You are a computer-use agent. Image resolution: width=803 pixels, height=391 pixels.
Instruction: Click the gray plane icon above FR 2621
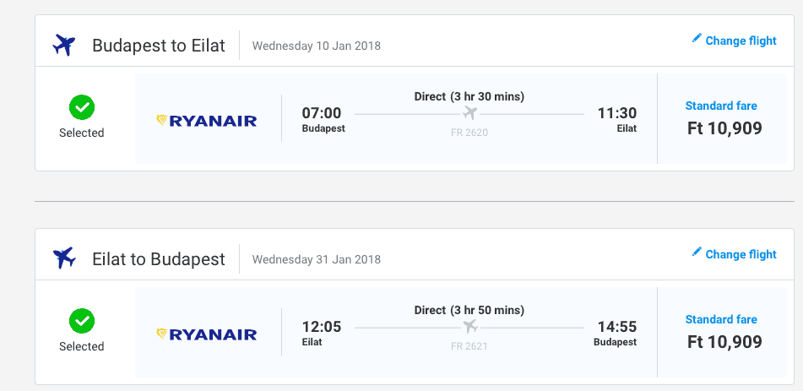(469, 326)
